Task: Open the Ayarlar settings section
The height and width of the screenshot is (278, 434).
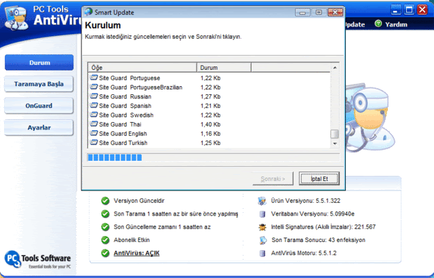Action: (x=39, y=127)
